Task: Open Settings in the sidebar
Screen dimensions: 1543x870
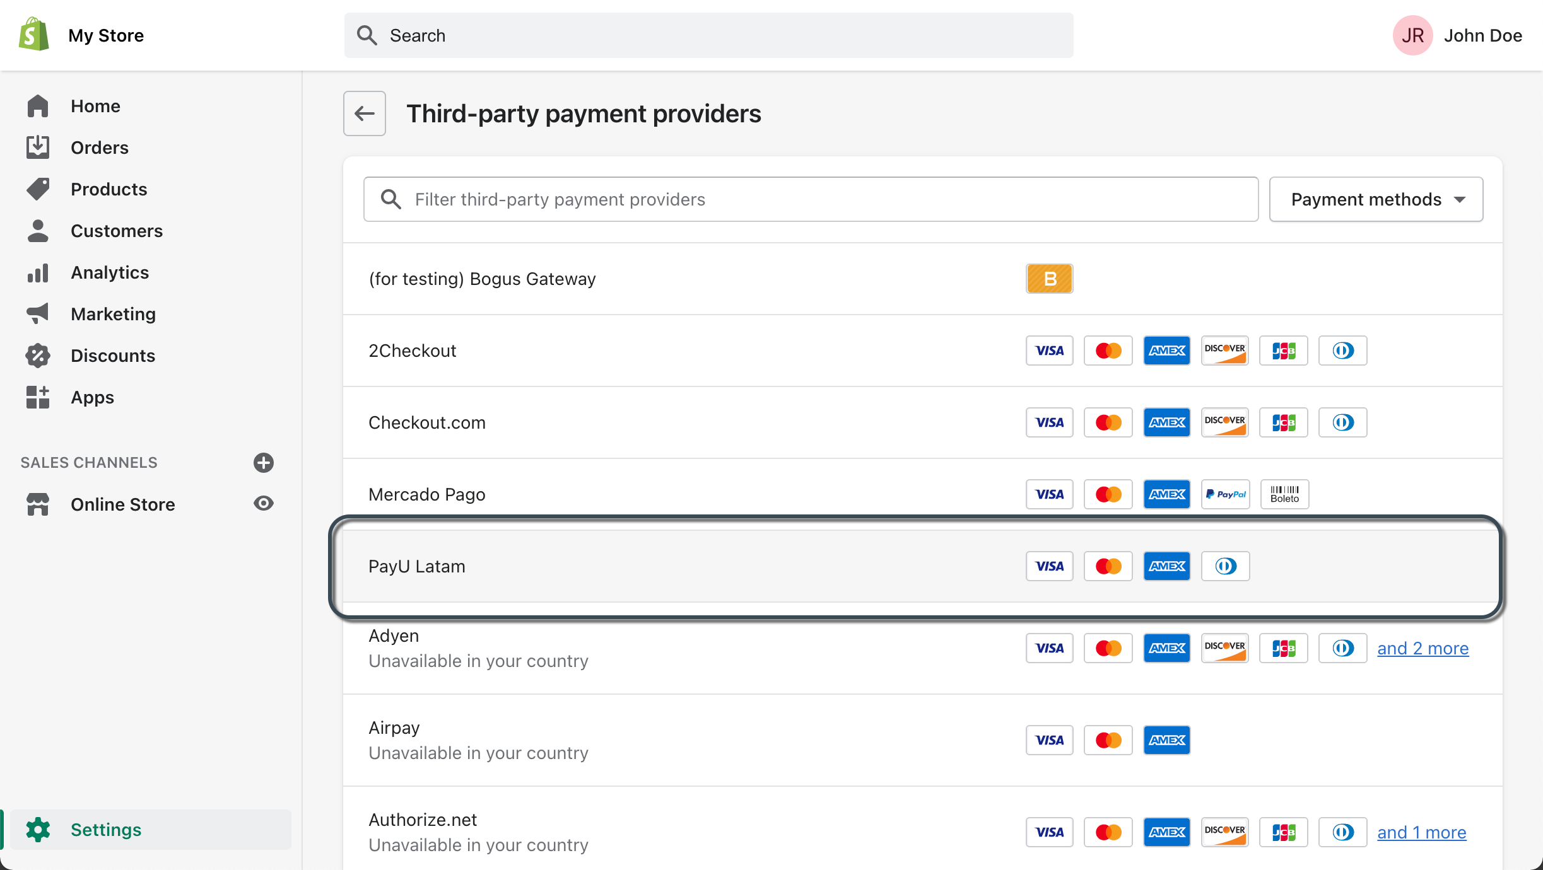Action: tap(106, 830)
